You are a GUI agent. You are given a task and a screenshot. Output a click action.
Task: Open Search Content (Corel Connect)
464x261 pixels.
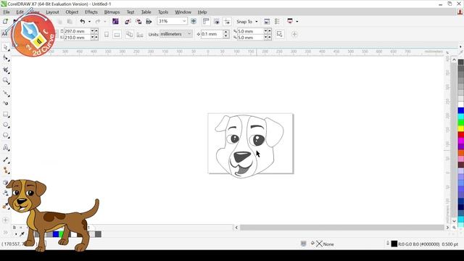tap(115, 21)
